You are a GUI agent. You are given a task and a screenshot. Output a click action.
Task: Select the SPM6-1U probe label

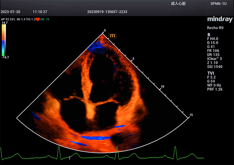click(218, 4)
